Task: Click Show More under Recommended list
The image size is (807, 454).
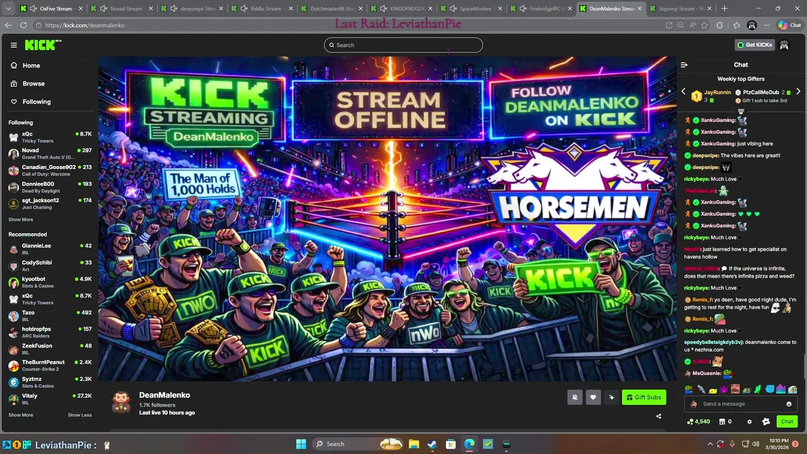Action: coord(21,415)
